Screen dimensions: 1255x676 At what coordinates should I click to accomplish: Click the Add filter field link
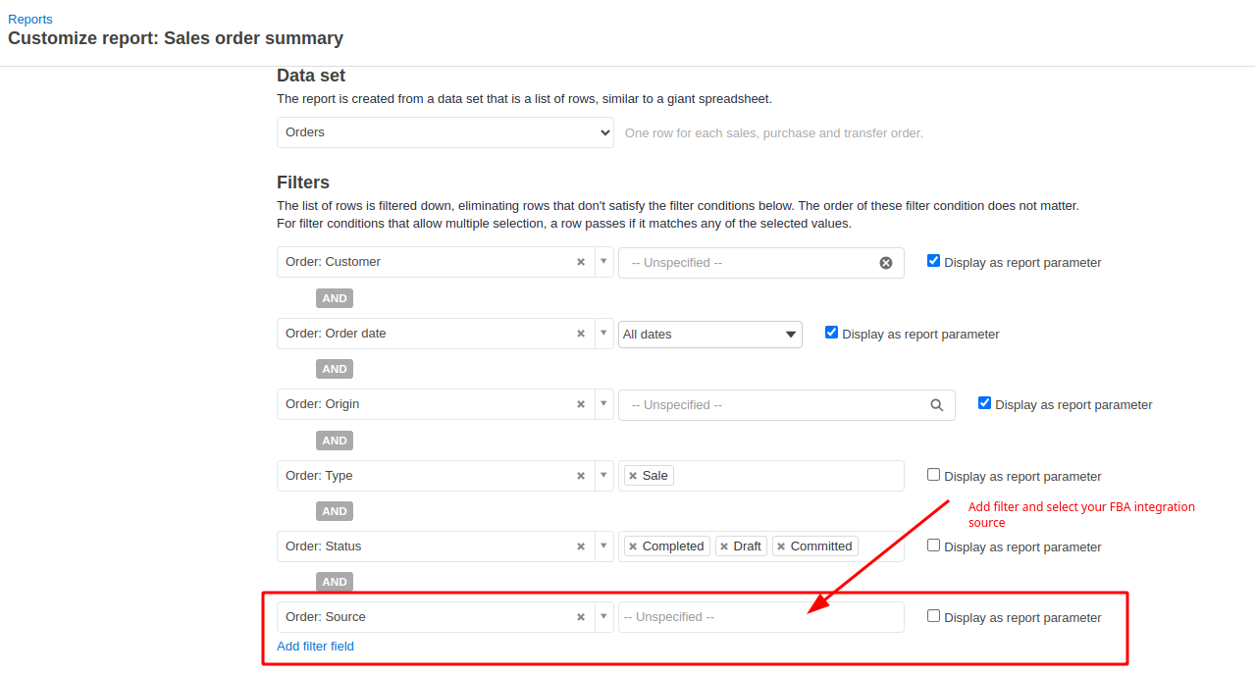[x=315, y=647]
